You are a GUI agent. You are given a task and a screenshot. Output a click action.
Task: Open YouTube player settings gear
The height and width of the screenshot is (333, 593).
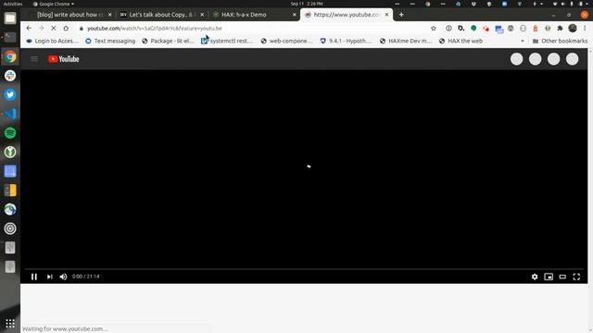coord(535,277)
